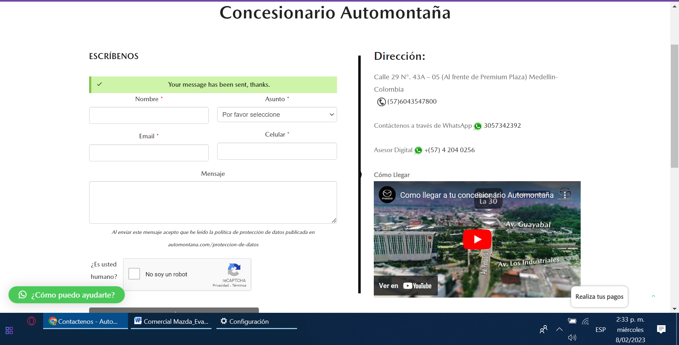679x345 pixels.
Task: Click Ver en YouTube button
Action: [406, 286]
